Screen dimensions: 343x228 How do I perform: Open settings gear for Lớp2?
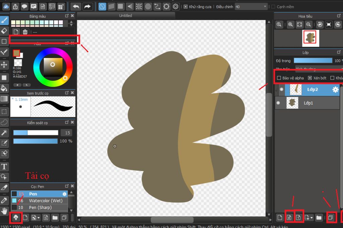click(335, 89)
